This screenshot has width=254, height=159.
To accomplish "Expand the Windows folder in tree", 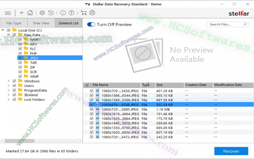I will click(x=8, y=81).
